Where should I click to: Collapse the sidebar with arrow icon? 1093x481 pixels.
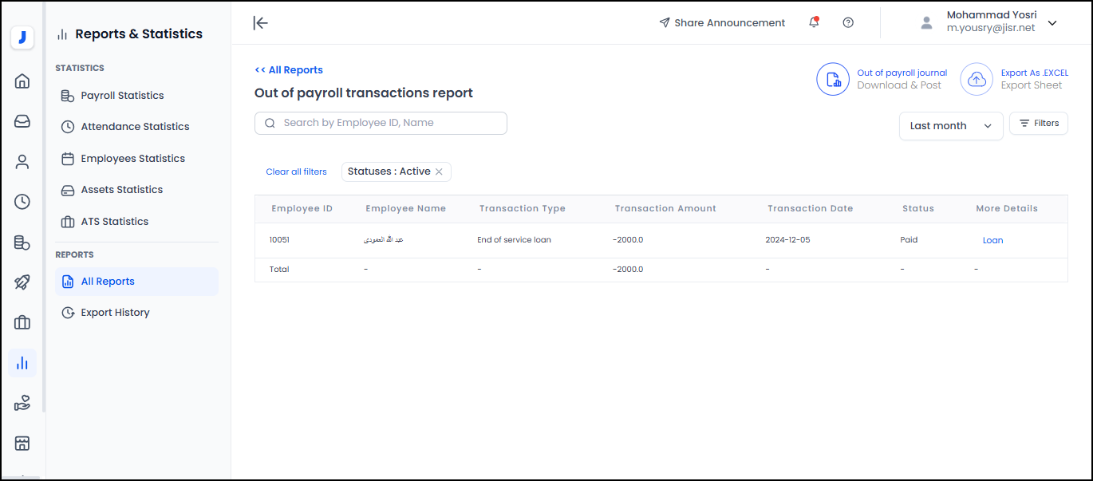point(260,23)
